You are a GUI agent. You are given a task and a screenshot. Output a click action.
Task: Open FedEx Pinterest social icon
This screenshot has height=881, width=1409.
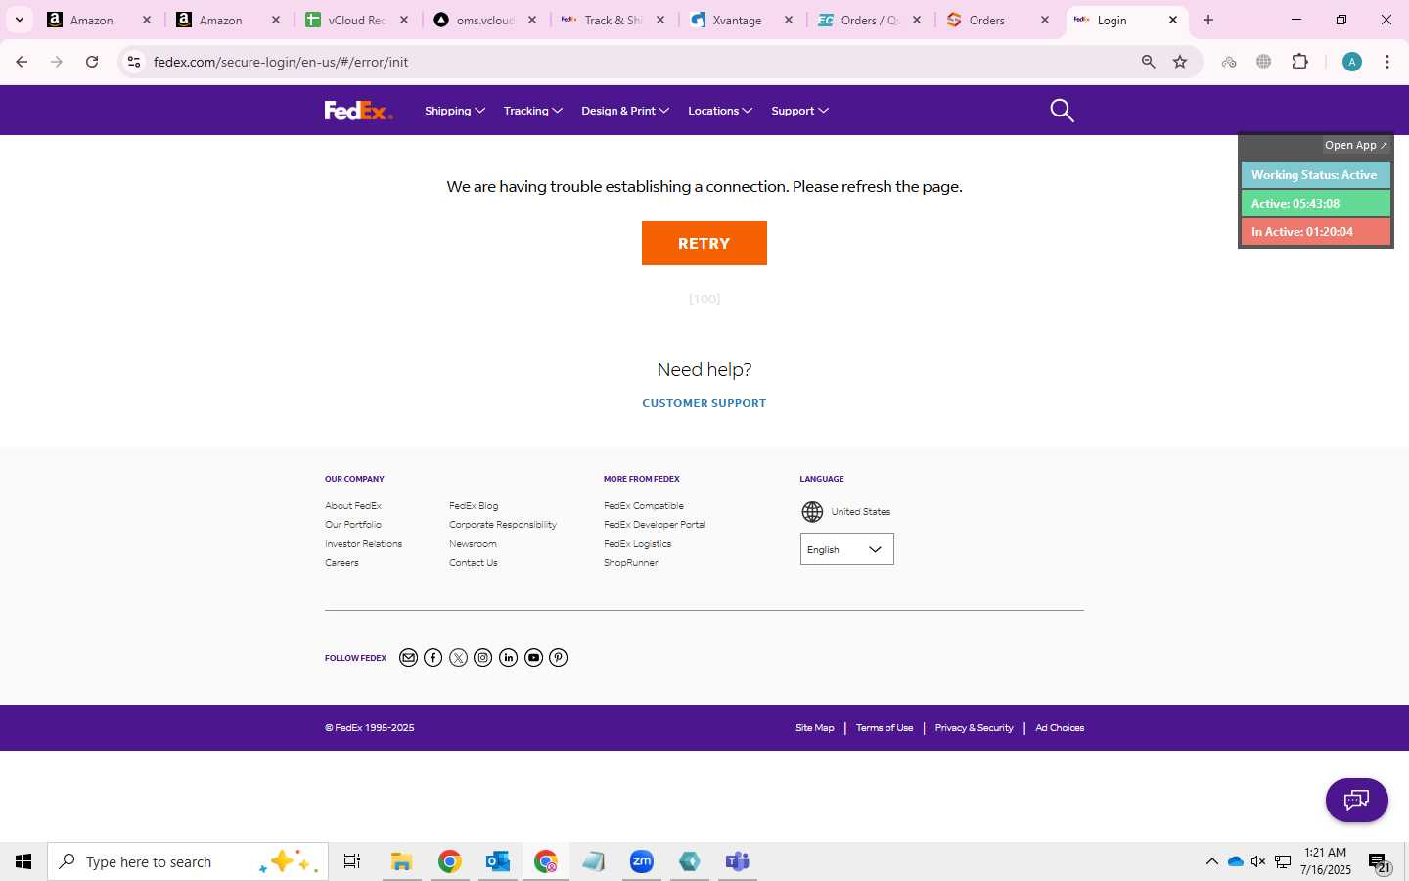558,658
